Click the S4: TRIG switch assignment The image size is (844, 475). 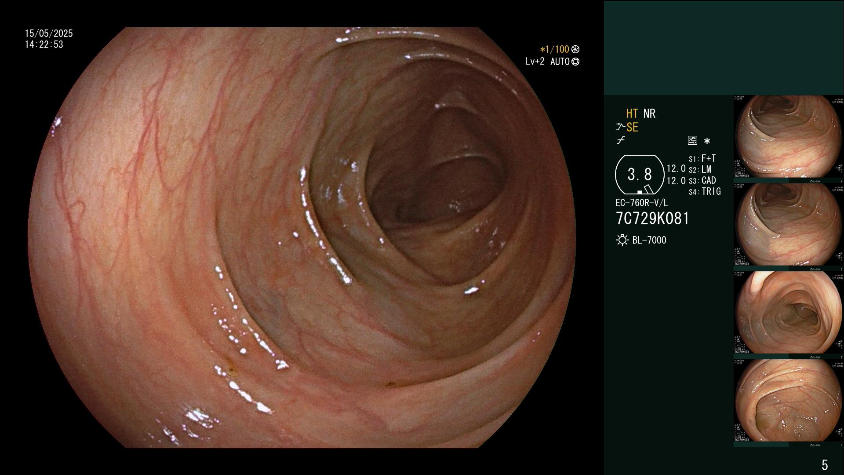tap(705, 191)
